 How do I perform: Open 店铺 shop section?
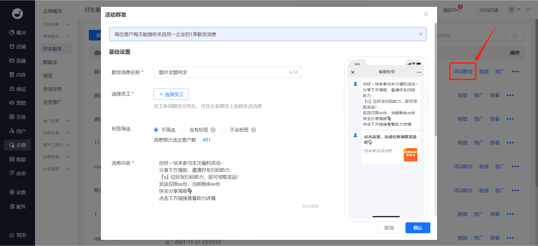tap(17, 47)
